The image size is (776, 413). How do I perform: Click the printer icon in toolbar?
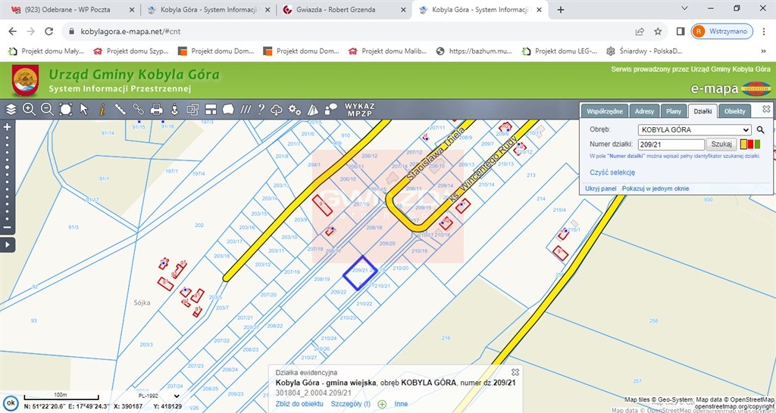(x=156, y=110)
